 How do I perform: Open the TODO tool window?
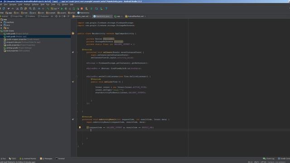click(x=12, y=158)
